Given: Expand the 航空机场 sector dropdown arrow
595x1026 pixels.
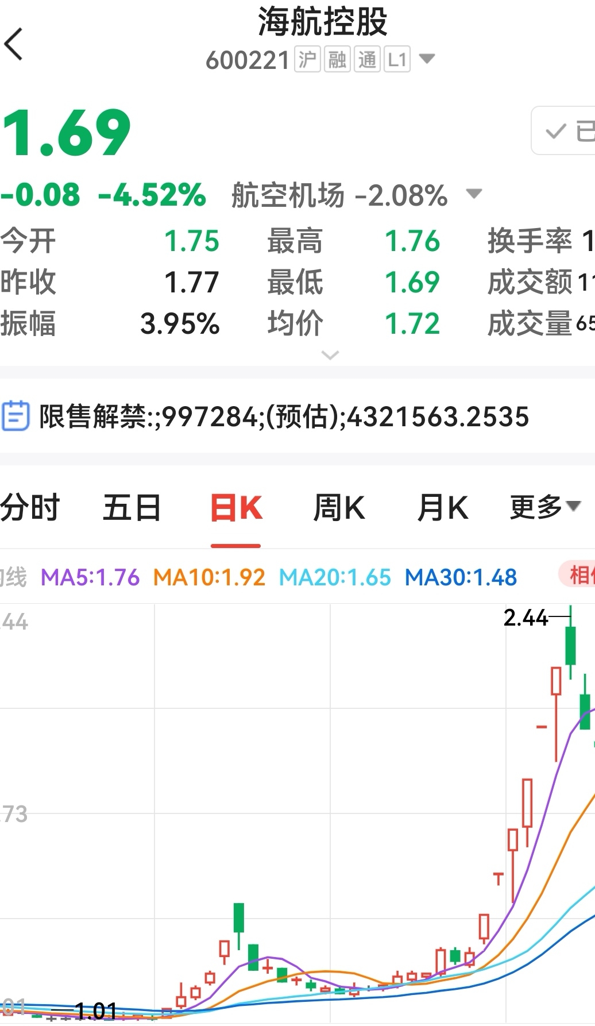Looking at the screenshot, I should pos(474,194).
